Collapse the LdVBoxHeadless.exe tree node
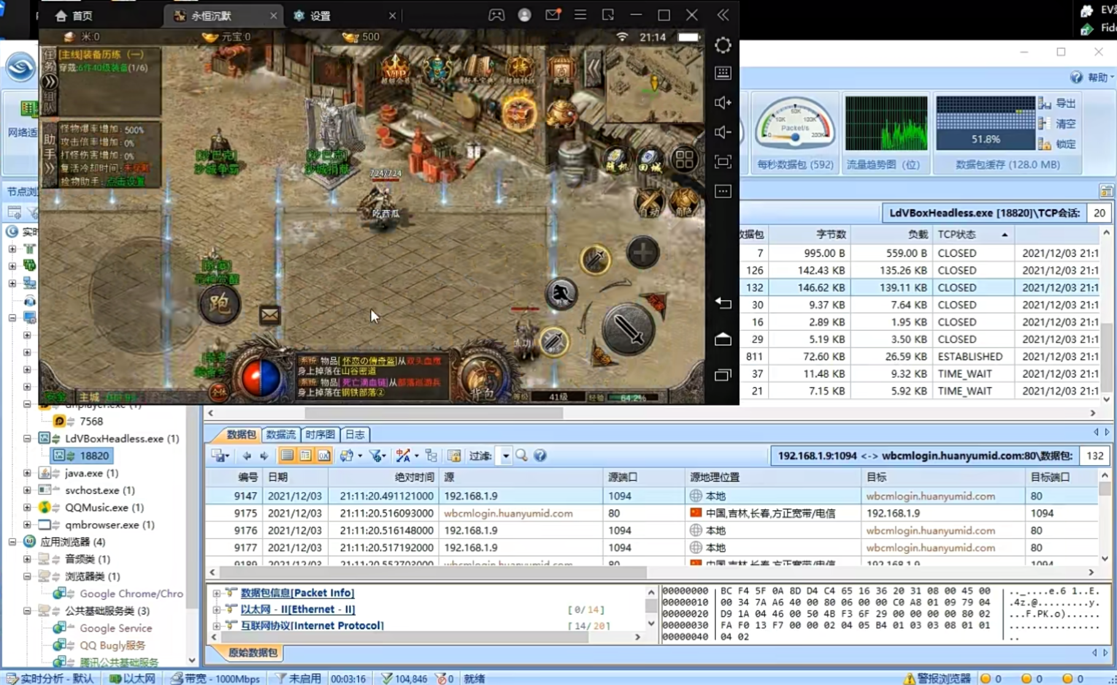This screenshot has width=1117, height=685. (27, 439)
